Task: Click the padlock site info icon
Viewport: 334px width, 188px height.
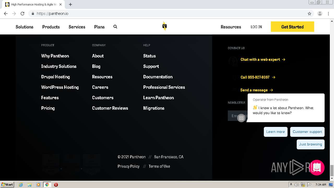Action: pyautogui.click(x=33, y=14)
